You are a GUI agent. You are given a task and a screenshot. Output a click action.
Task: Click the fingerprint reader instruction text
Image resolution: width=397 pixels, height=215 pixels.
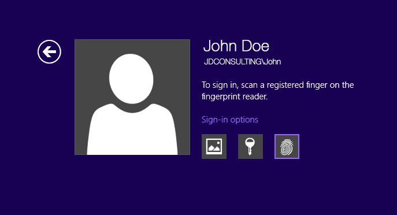click(277, 91)
